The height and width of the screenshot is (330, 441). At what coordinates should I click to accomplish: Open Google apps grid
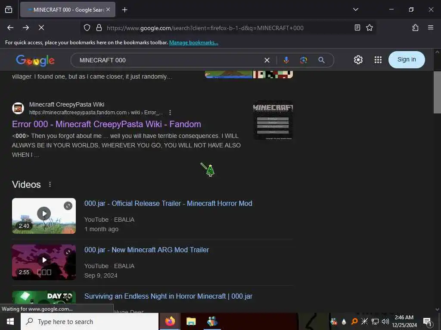(x=378, y=60)
